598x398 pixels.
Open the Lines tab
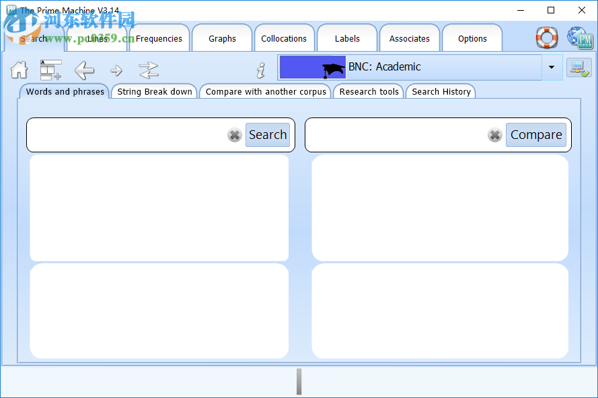tap(97, 38)
